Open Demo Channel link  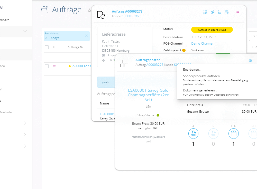pos(202,44)
